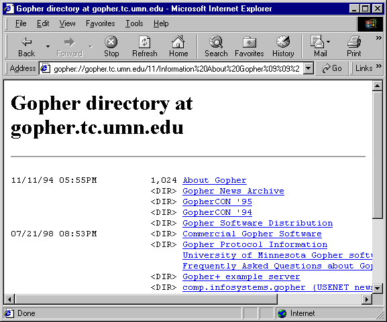Click the vertical scrollbar down arrow
Image resolution: width=387 pixels, height=322 pixels.
tap(377, 288)
